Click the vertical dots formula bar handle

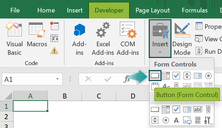pos(70,79)
